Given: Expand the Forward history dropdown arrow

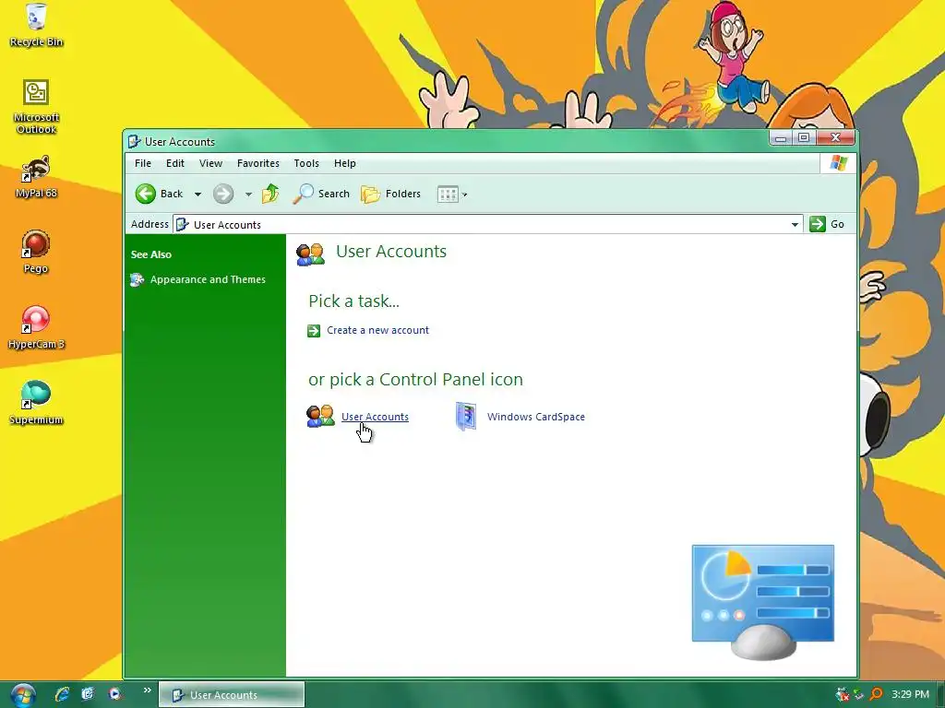Looking at the screenshot, I should pos(248,195).
